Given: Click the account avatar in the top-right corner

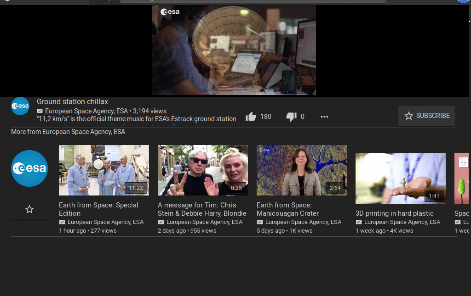Looking at the screenshot, I should click(x=463, y=2).
